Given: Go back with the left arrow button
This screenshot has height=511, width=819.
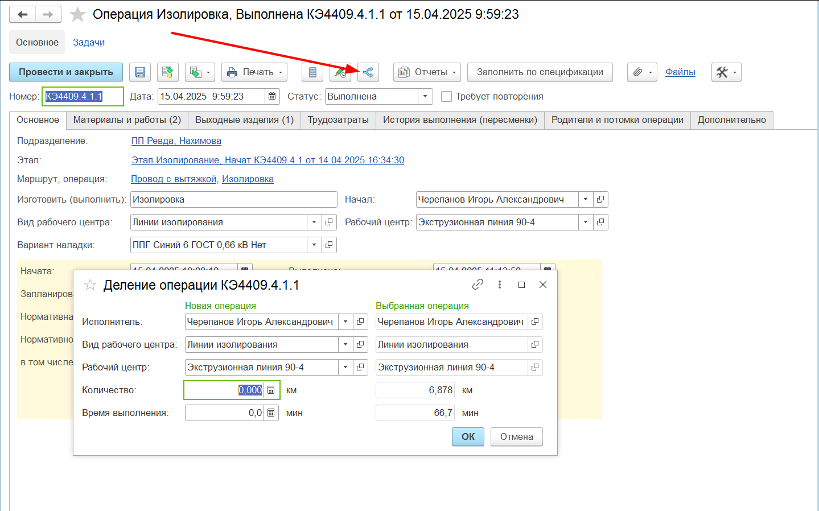Looking at the screenshot, I should click(23, 14).
